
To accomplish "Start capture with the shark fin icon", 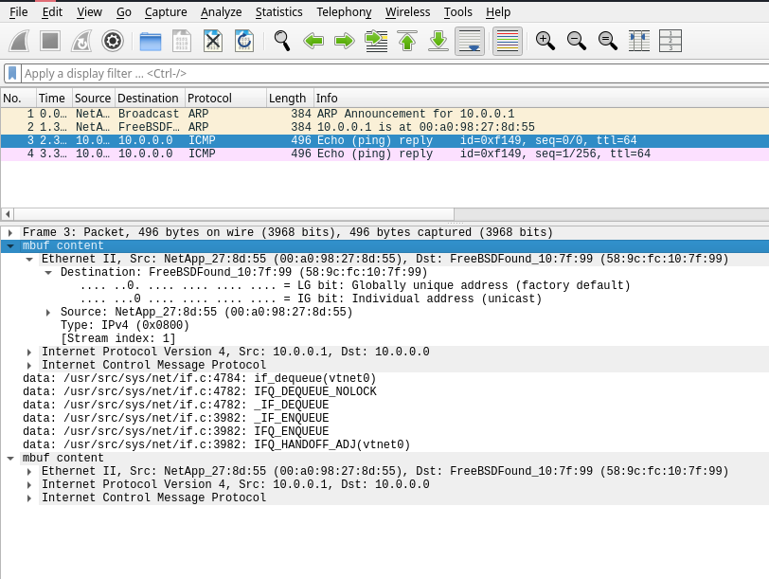I will (x=20, y=41).
